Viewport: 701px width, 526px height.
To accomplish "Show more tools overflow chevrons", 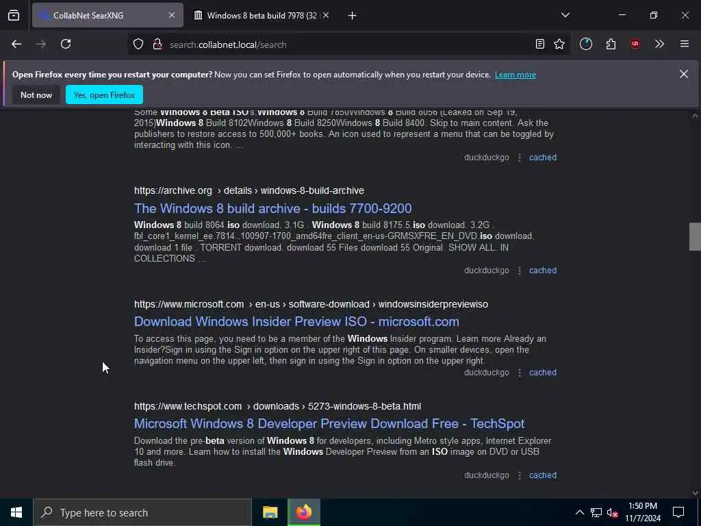I will pyautogui.click(x=659, y=45).
